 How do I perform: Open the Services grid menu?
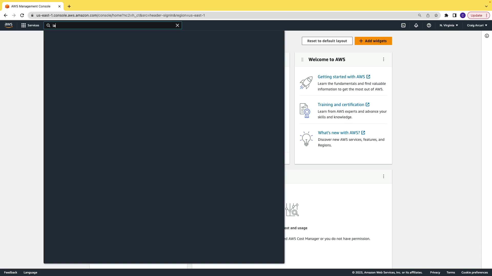(30, 25)
